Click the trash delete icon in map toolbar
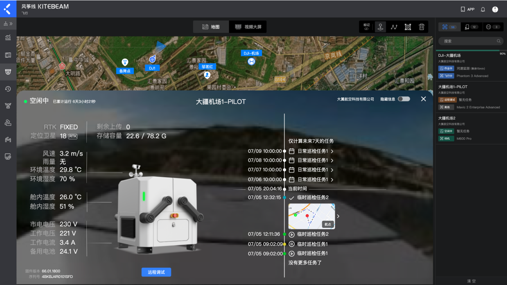 pyautogui.click(x=422, y=27)
